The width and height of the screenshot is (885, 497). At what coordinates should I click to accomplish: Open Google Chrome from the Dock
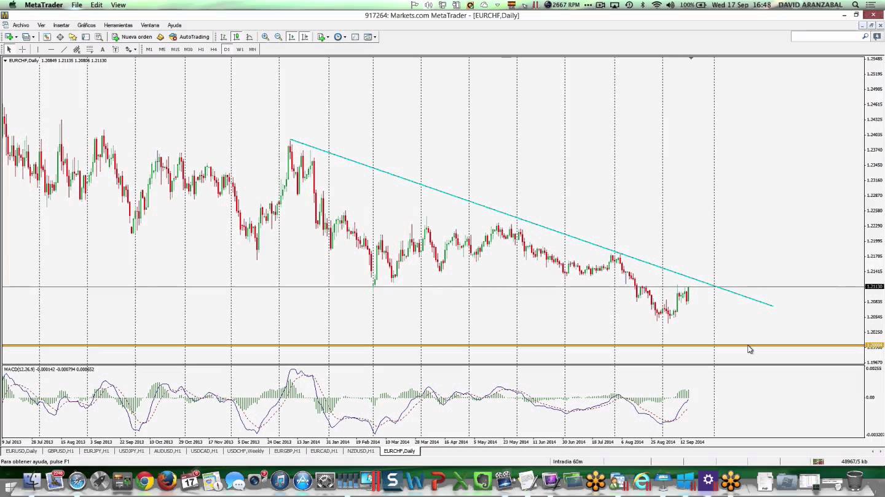point(145,481)
